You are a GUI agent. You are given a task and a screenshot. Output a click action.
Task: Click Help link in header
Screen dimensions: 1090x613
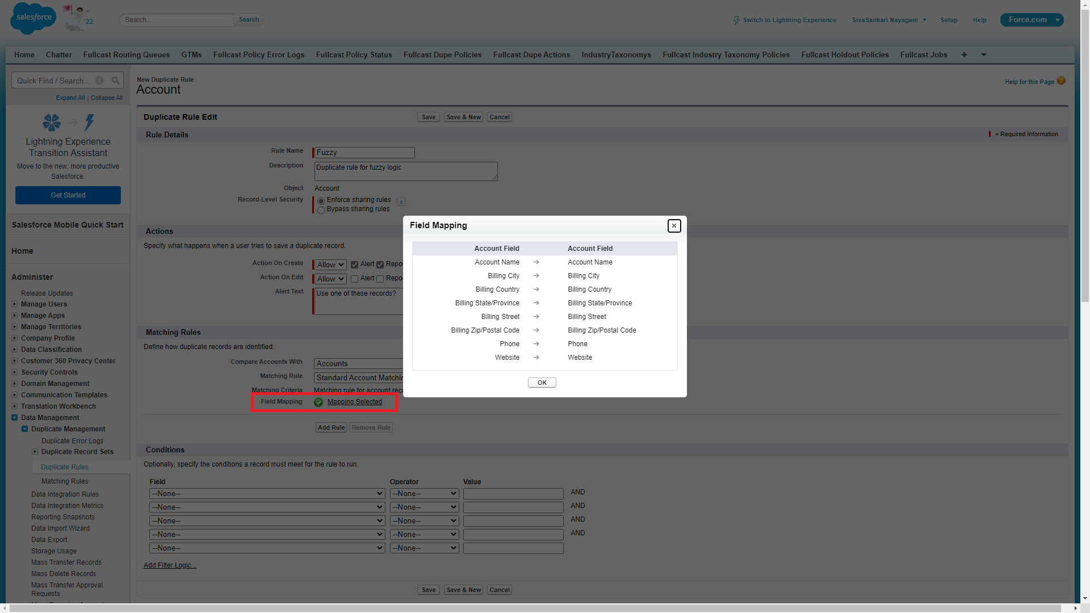[980, 20]
